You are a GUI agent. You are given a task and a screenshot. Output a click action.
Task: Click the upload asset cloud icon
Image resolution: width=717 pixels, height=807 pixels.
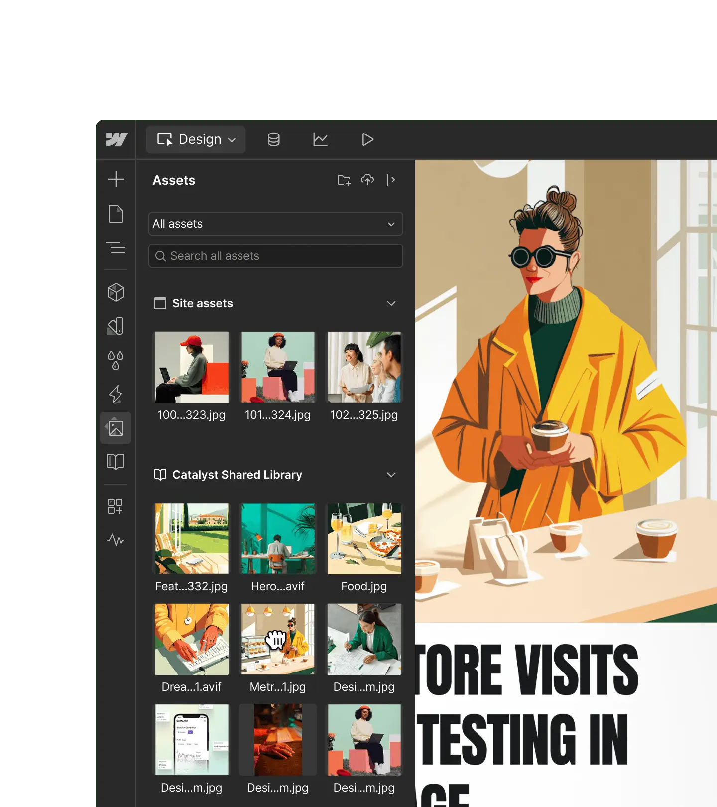click(367, 180)
